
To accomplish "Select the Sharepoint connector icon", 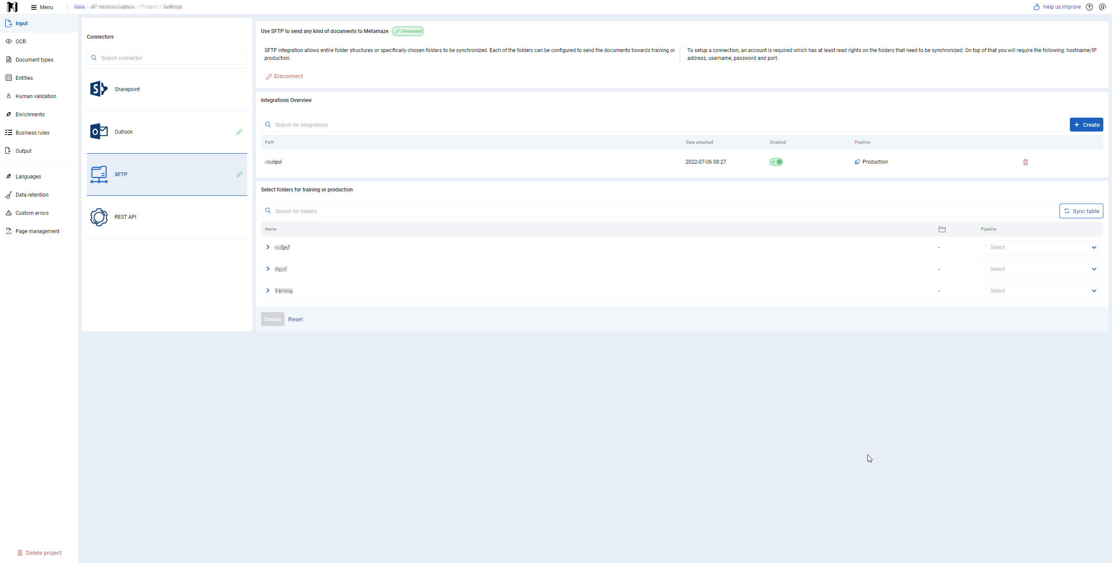I will pos(99,89).
